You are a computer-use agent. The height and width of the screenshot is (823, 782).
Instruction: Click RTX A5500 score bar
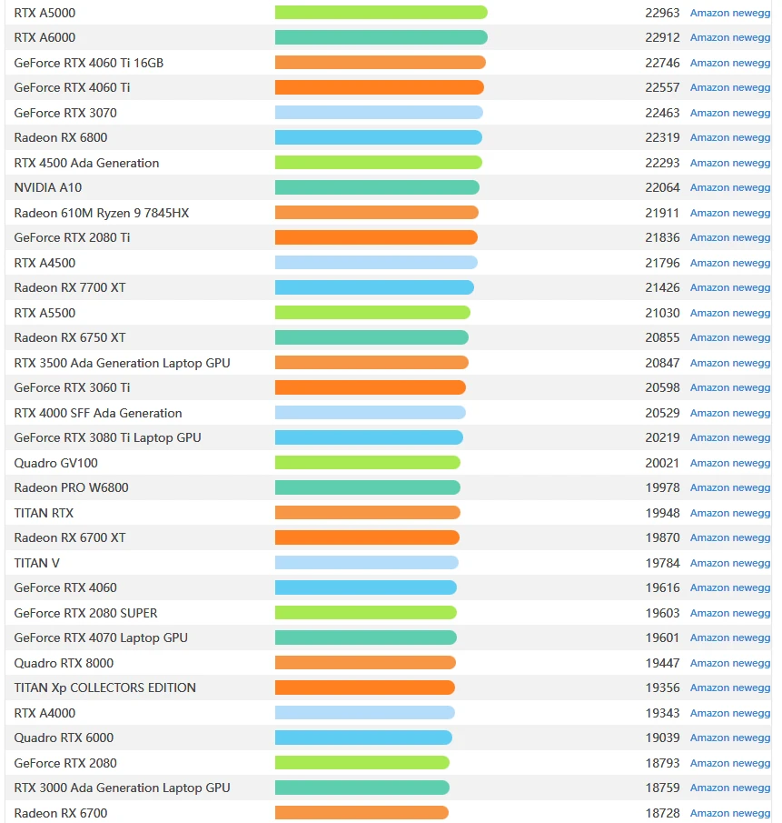[372, 313]
